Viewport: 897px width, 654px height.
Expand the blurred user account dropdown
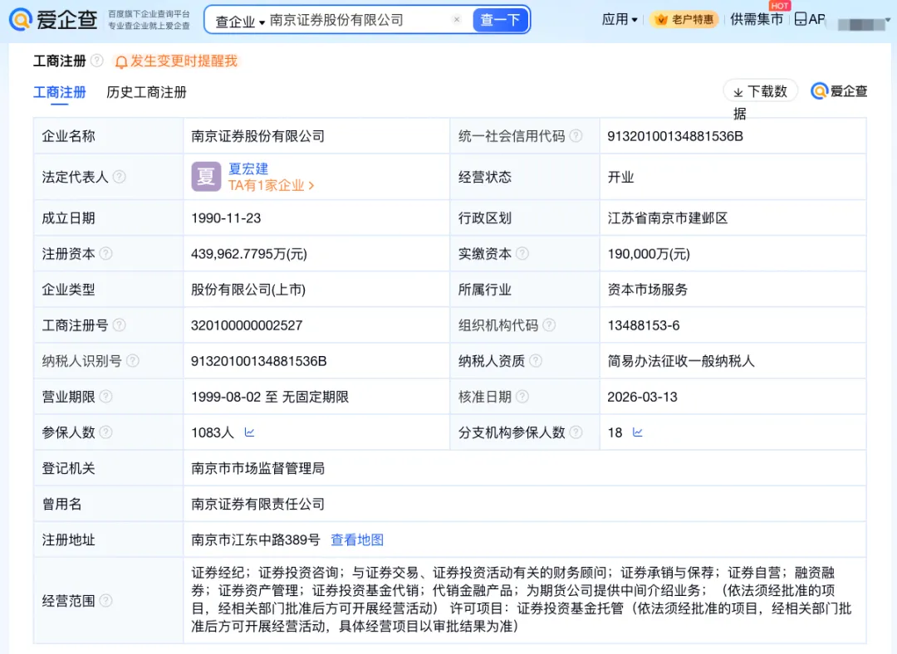tap(865, 24)
